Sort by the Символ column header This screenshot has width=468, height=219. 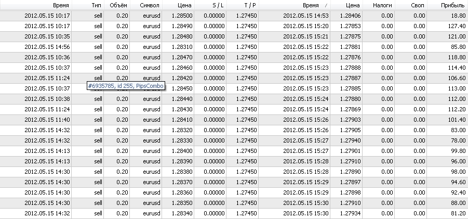pyautogui.click(x=146, y=5)
